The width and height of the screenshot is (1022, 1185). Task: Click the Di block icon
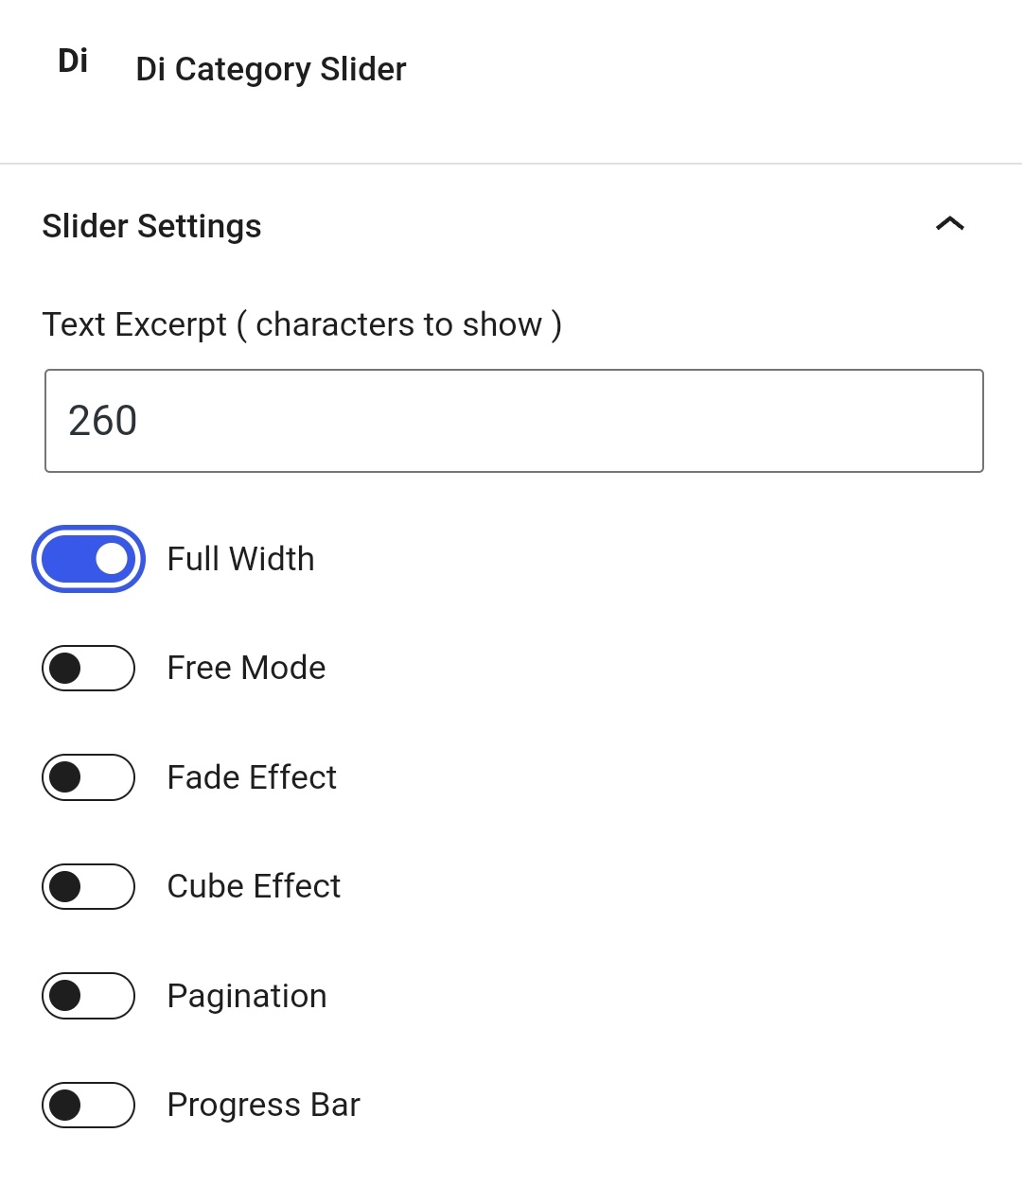[x=73, y=61]
